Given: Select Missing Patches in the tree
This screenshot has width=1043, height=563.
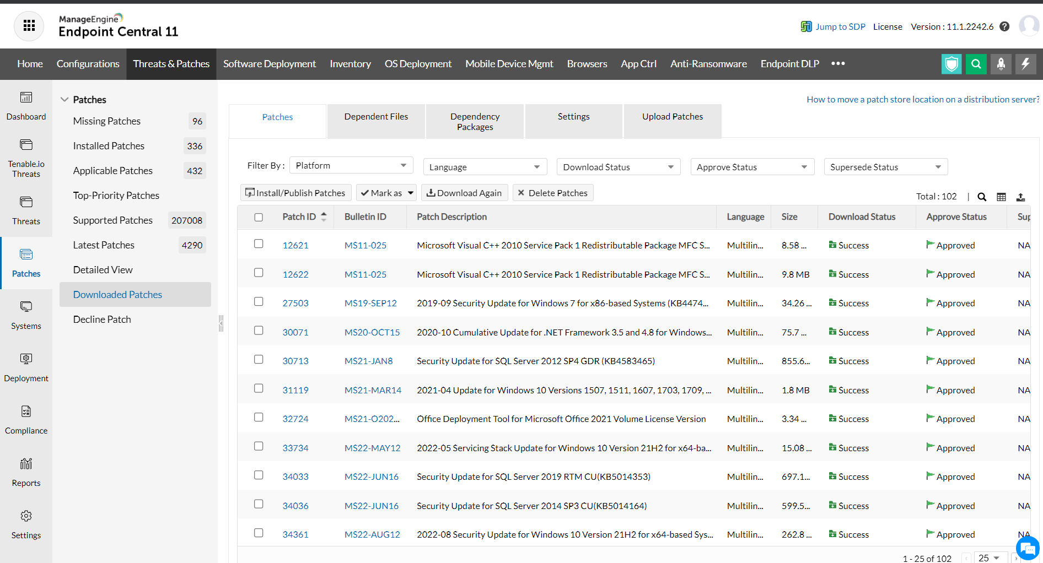Looking at the screenshot, I should 107,121.
